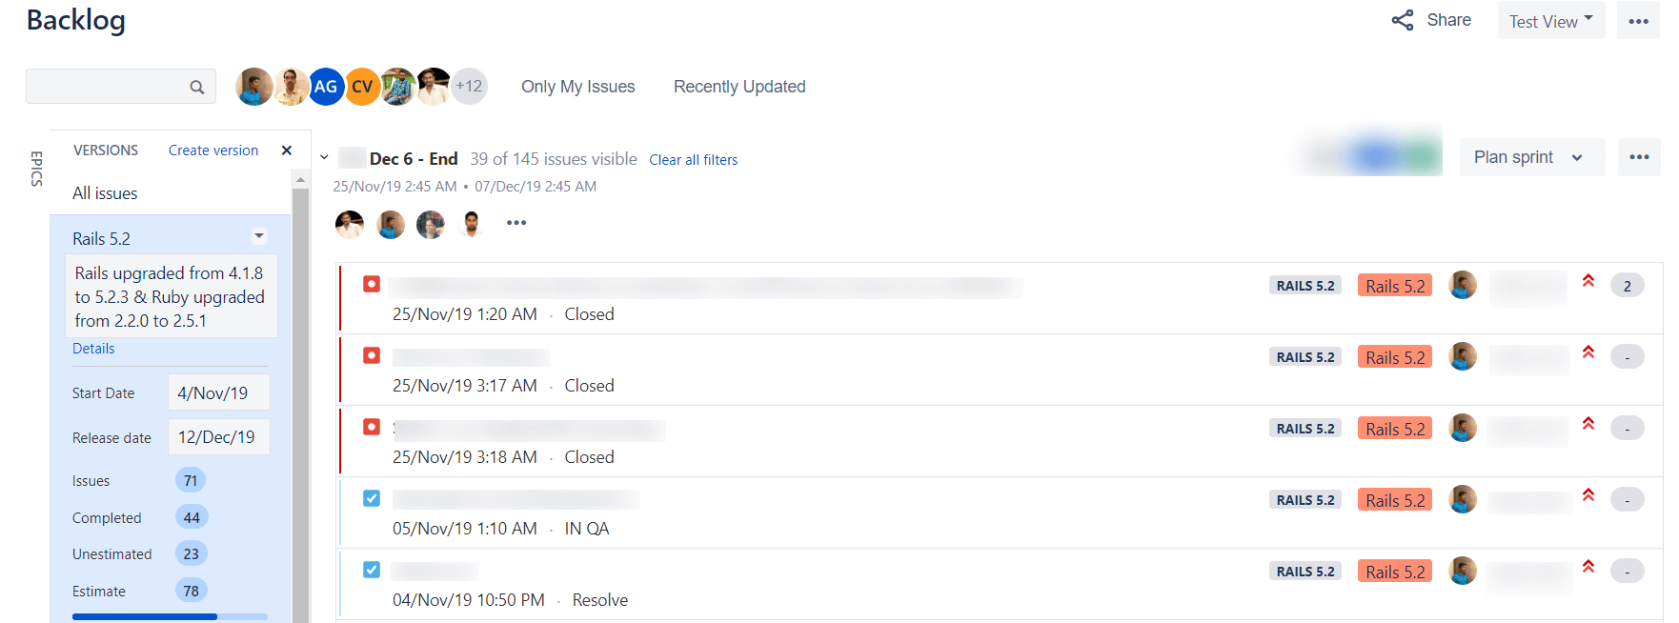Image resolution: width=1679 pixels, height=623 pixels.
Task: Filter by the CV avatar
Action: (362, 87)
